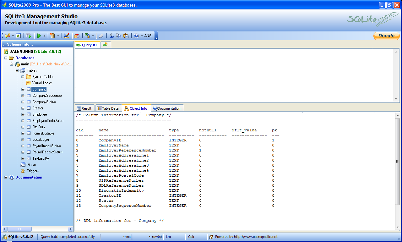The image size is (402, 242).
Task: Select the TaxLiability table in tree
Action: 41,158
